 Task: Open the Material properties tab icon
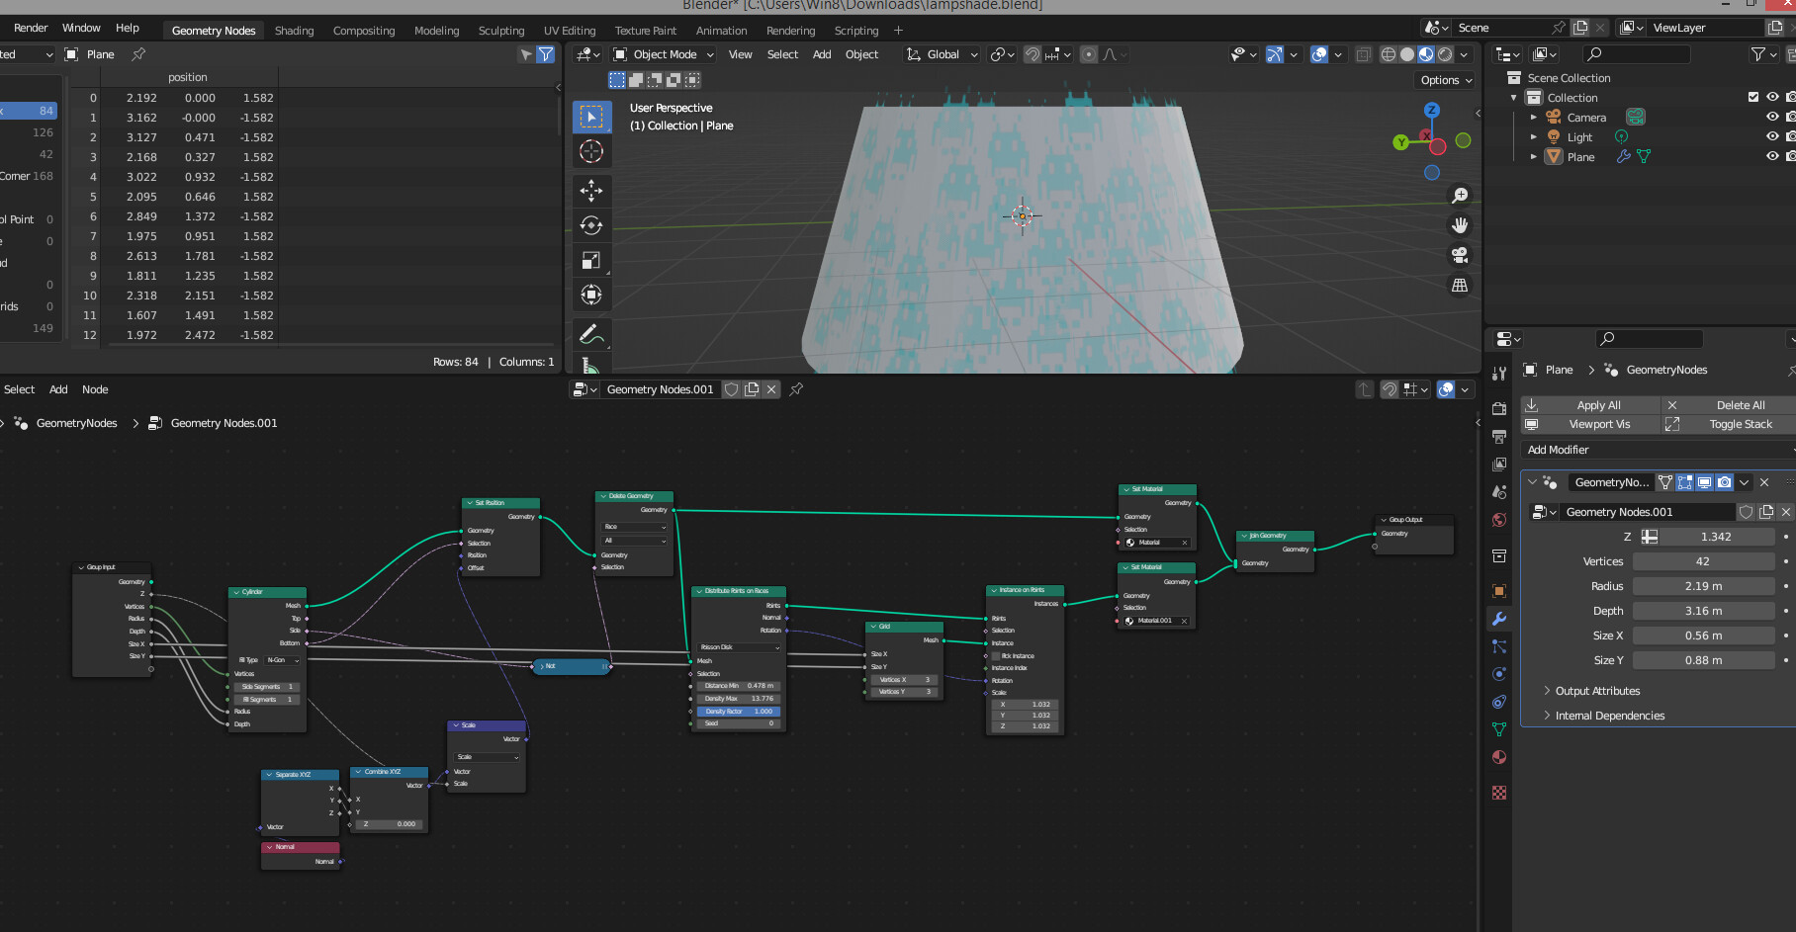[x=1499, y=757]
